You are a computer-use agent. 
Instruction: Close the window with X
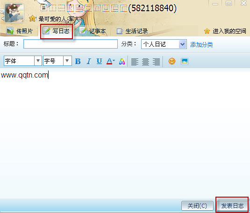pos(243,3)
